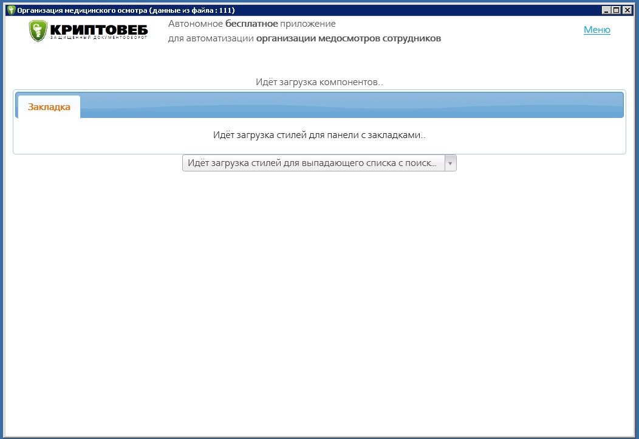Open the searchable dropdown list text field
Screen dimensions: 639x439
[313, 163]
